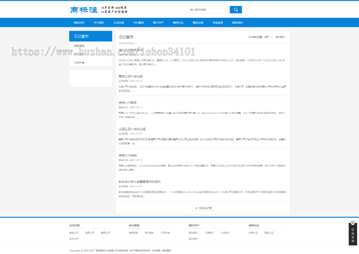Click the 共1页6条记录 pagination box
This screenshot has width=359, height=254.
203,208
